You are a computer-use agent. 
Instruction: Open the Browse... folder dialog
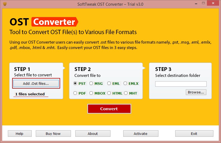tap(196, 92)
